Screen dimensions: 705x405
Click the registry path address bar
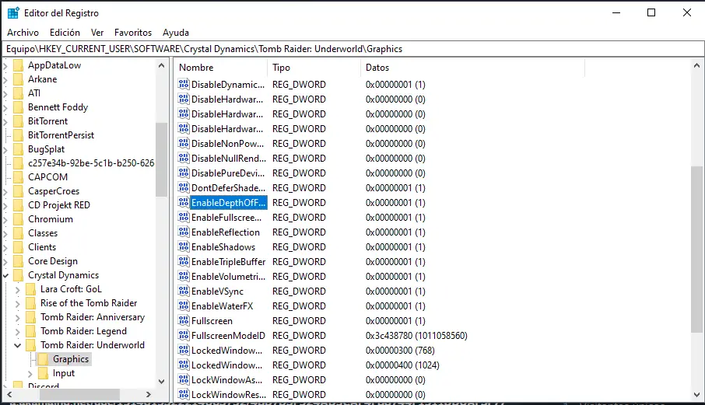pyautogui.click(x=353, y=49)
